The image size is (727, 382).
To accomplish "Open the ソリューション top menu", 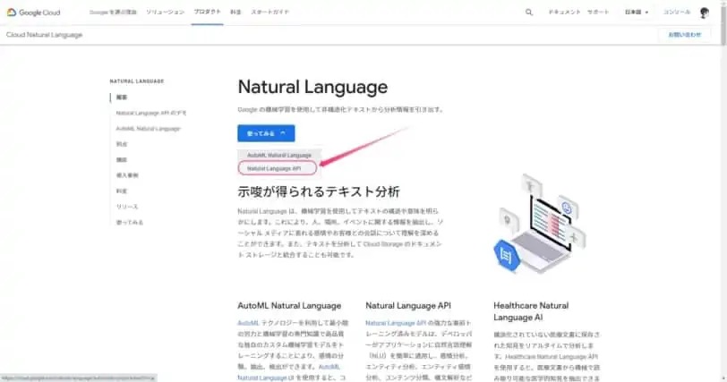I will [x=165, y=13].
